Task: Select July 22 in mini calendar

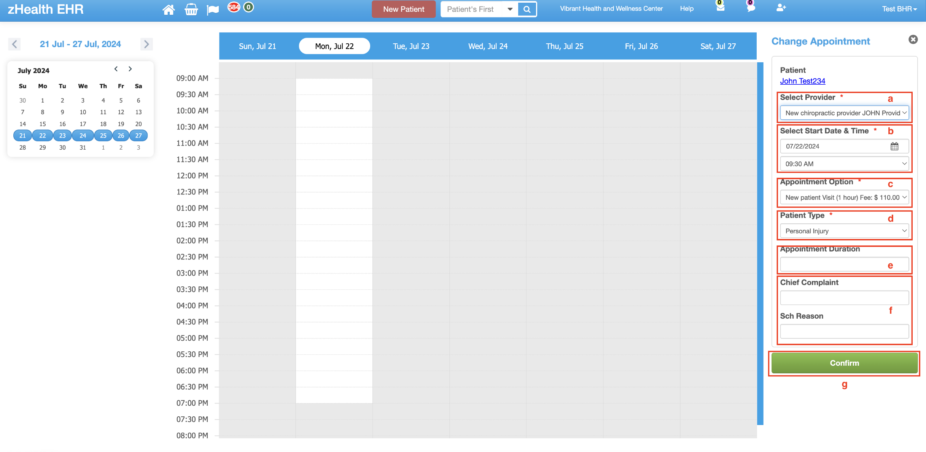Action: pyautogui.click(x=43, y=136)
